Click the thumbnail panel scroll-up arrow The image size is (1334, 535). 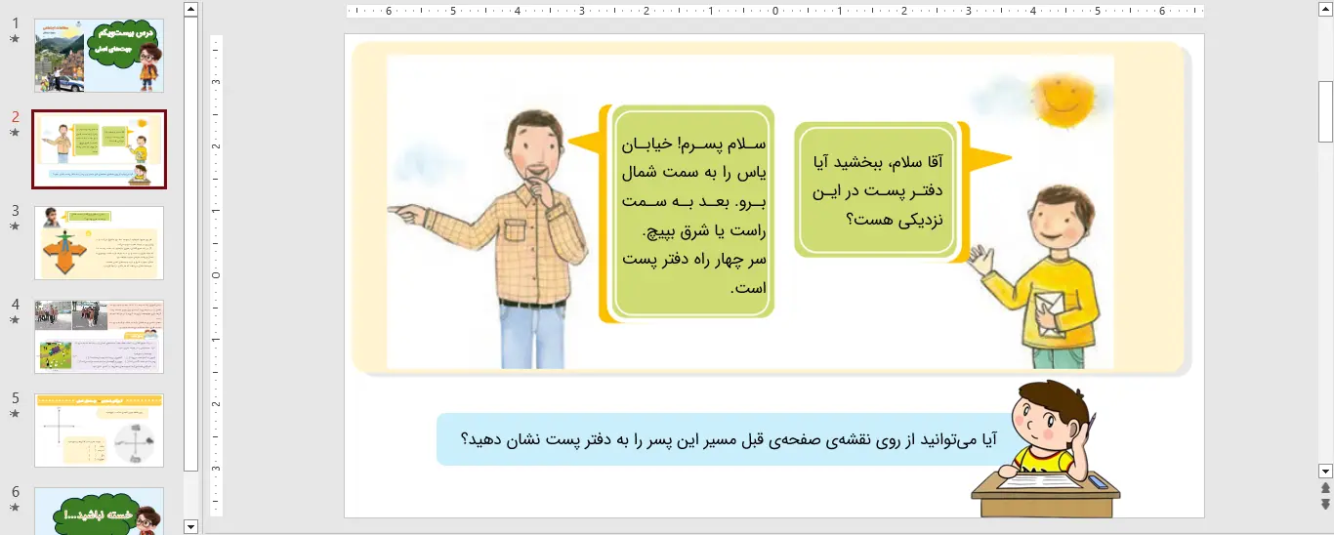pos(191,10)
